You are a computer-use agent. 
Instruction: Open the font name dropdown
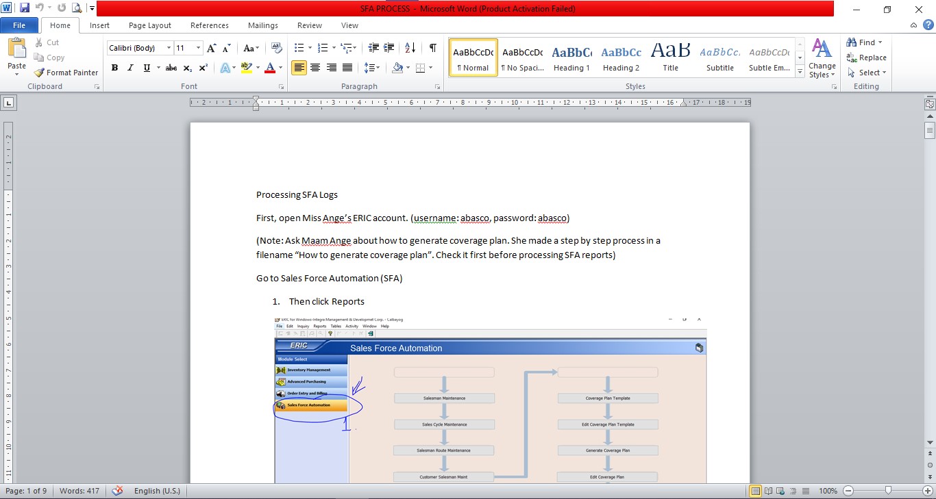pos(169,48)
